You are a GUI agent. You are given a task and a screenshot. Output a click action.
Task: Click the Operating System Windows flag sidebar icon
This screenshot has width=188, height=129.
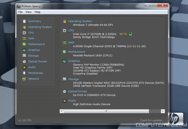point(24,27)
